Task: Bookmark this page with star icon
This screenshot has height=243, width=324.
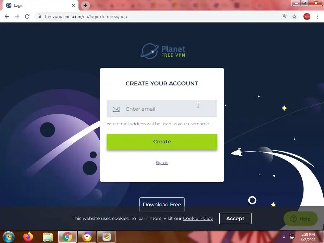Action: (x=294, y=16)
